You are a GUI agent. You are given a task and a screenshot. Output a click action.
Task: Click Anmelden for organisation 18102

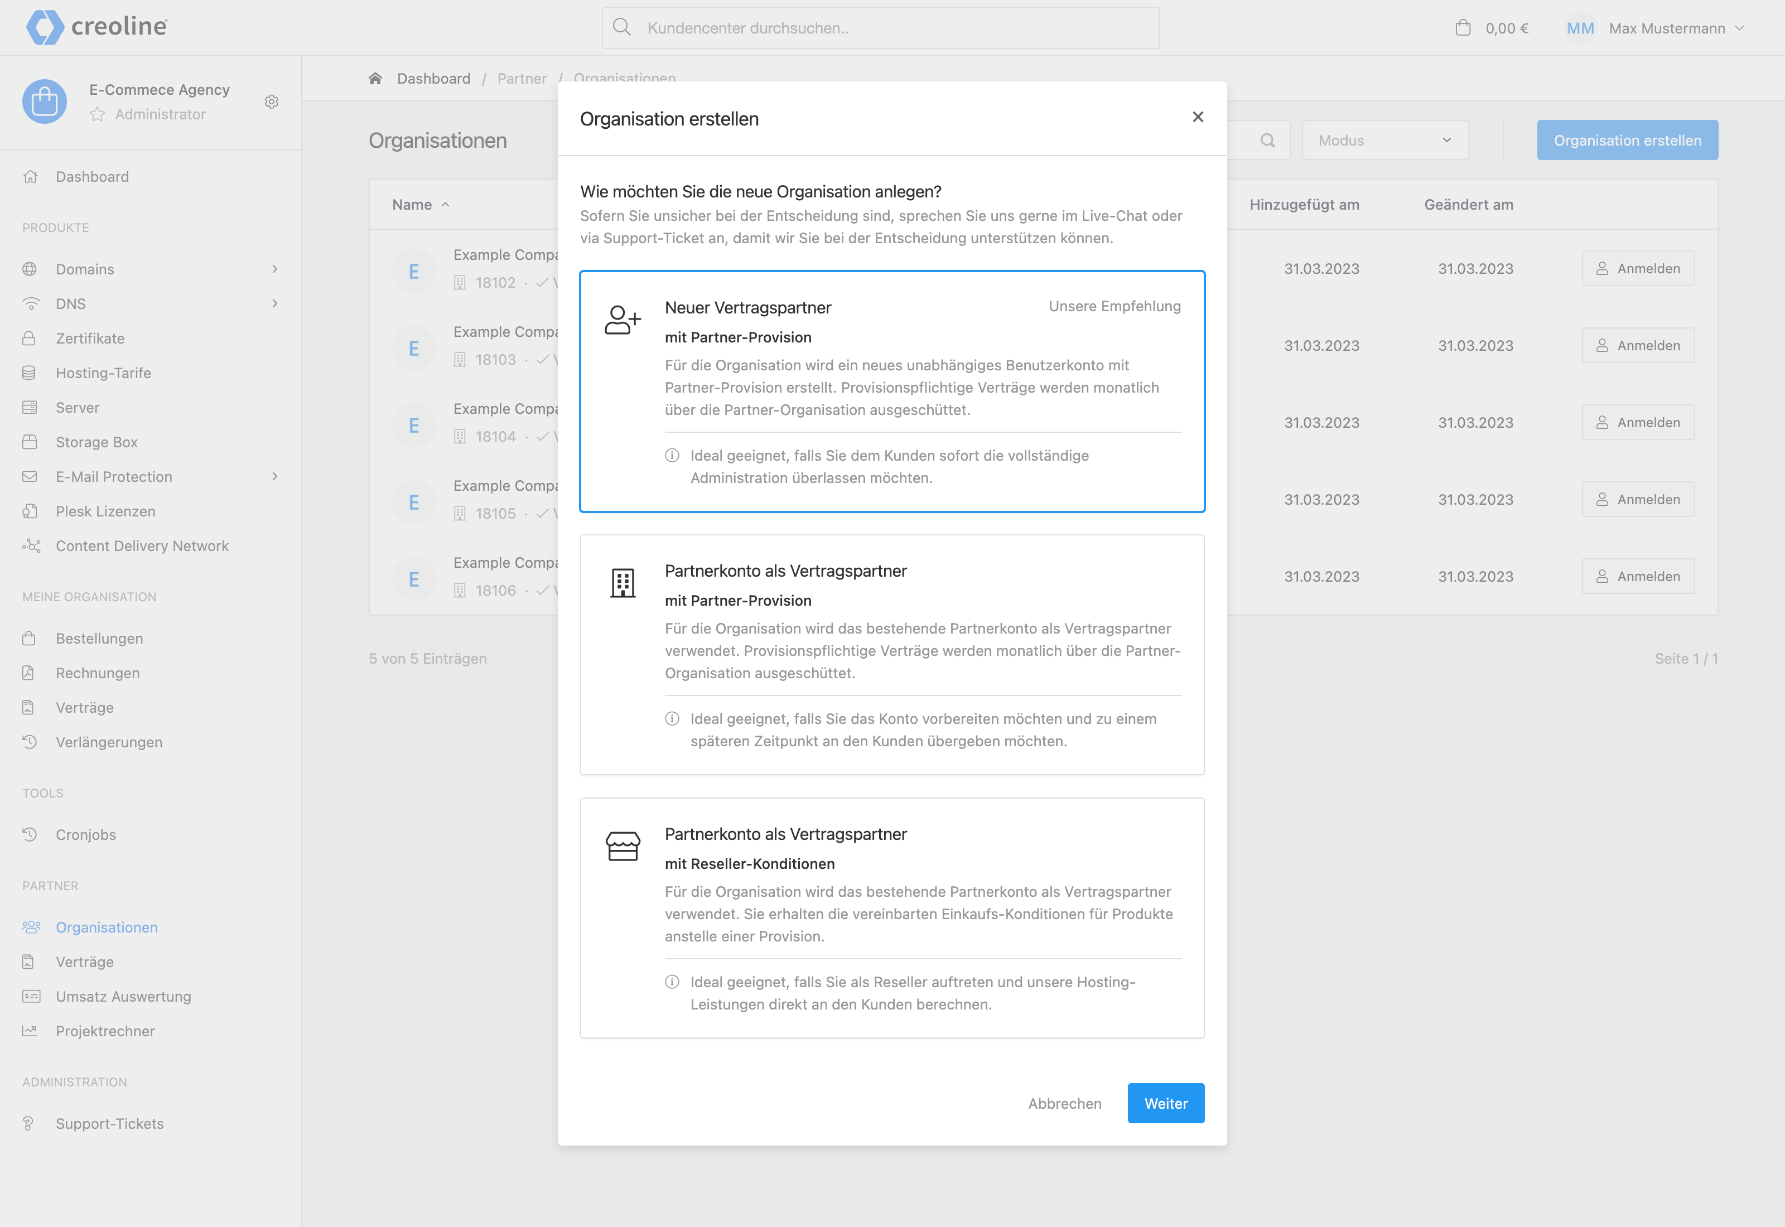(x=1638, y=268)
